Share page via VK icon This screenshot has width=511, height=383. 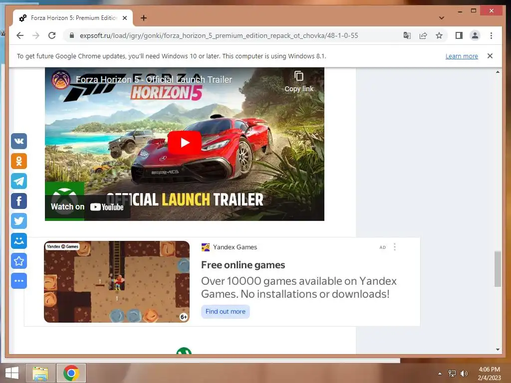(19, 141)
